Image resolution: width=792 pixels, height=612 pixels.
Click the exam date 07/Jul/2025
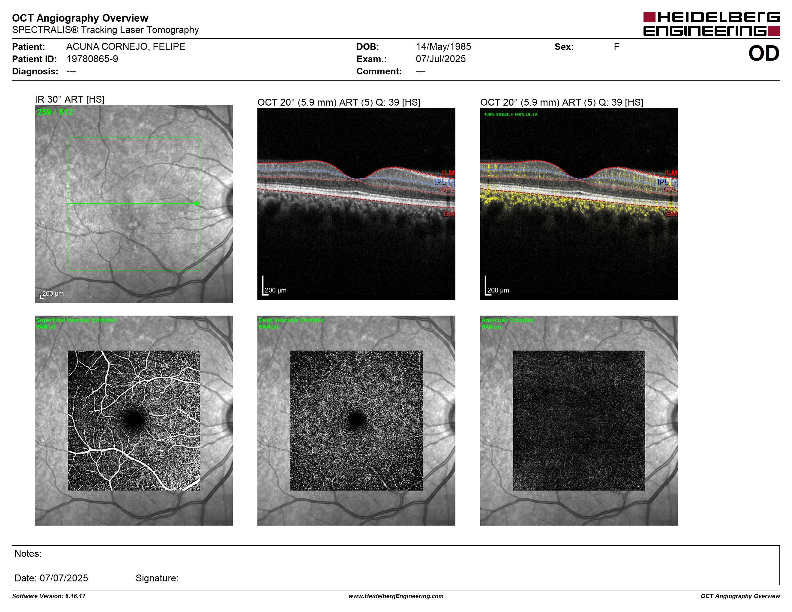[441, 59]
